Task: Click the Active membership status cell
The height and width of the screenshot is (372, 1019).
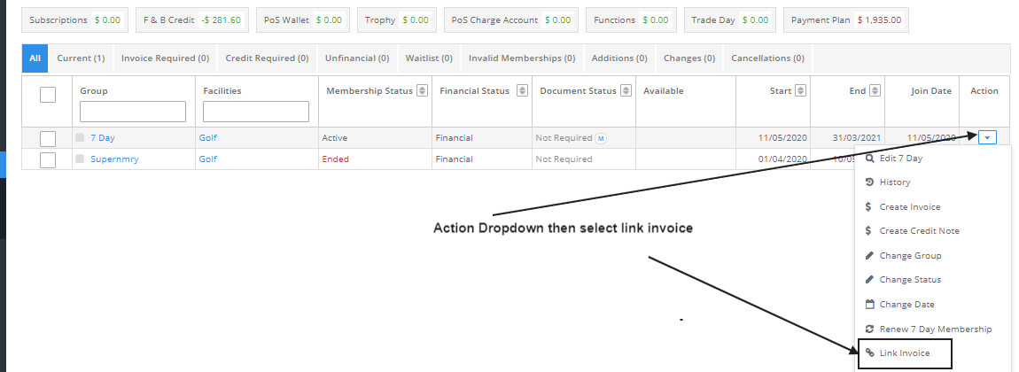Action: (375, 138)
